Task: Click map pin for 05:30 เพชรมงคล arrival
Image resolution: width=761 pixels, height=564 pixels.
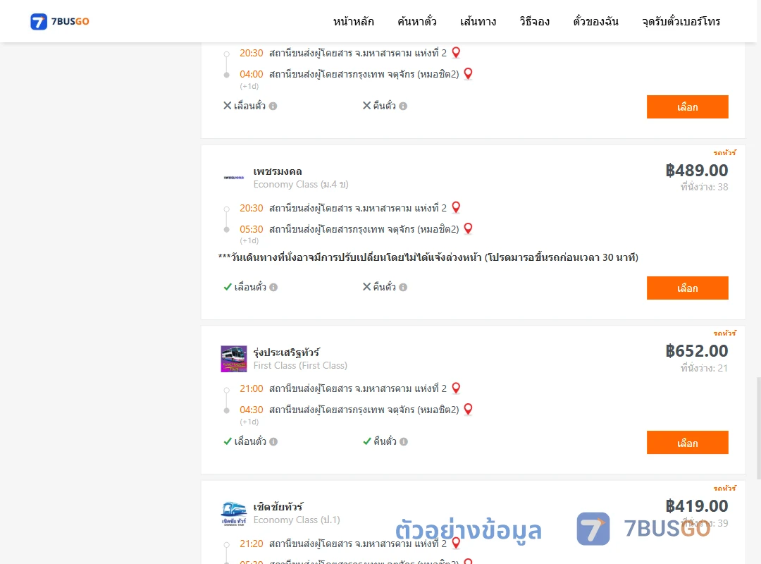Action: tap(469, 228)
